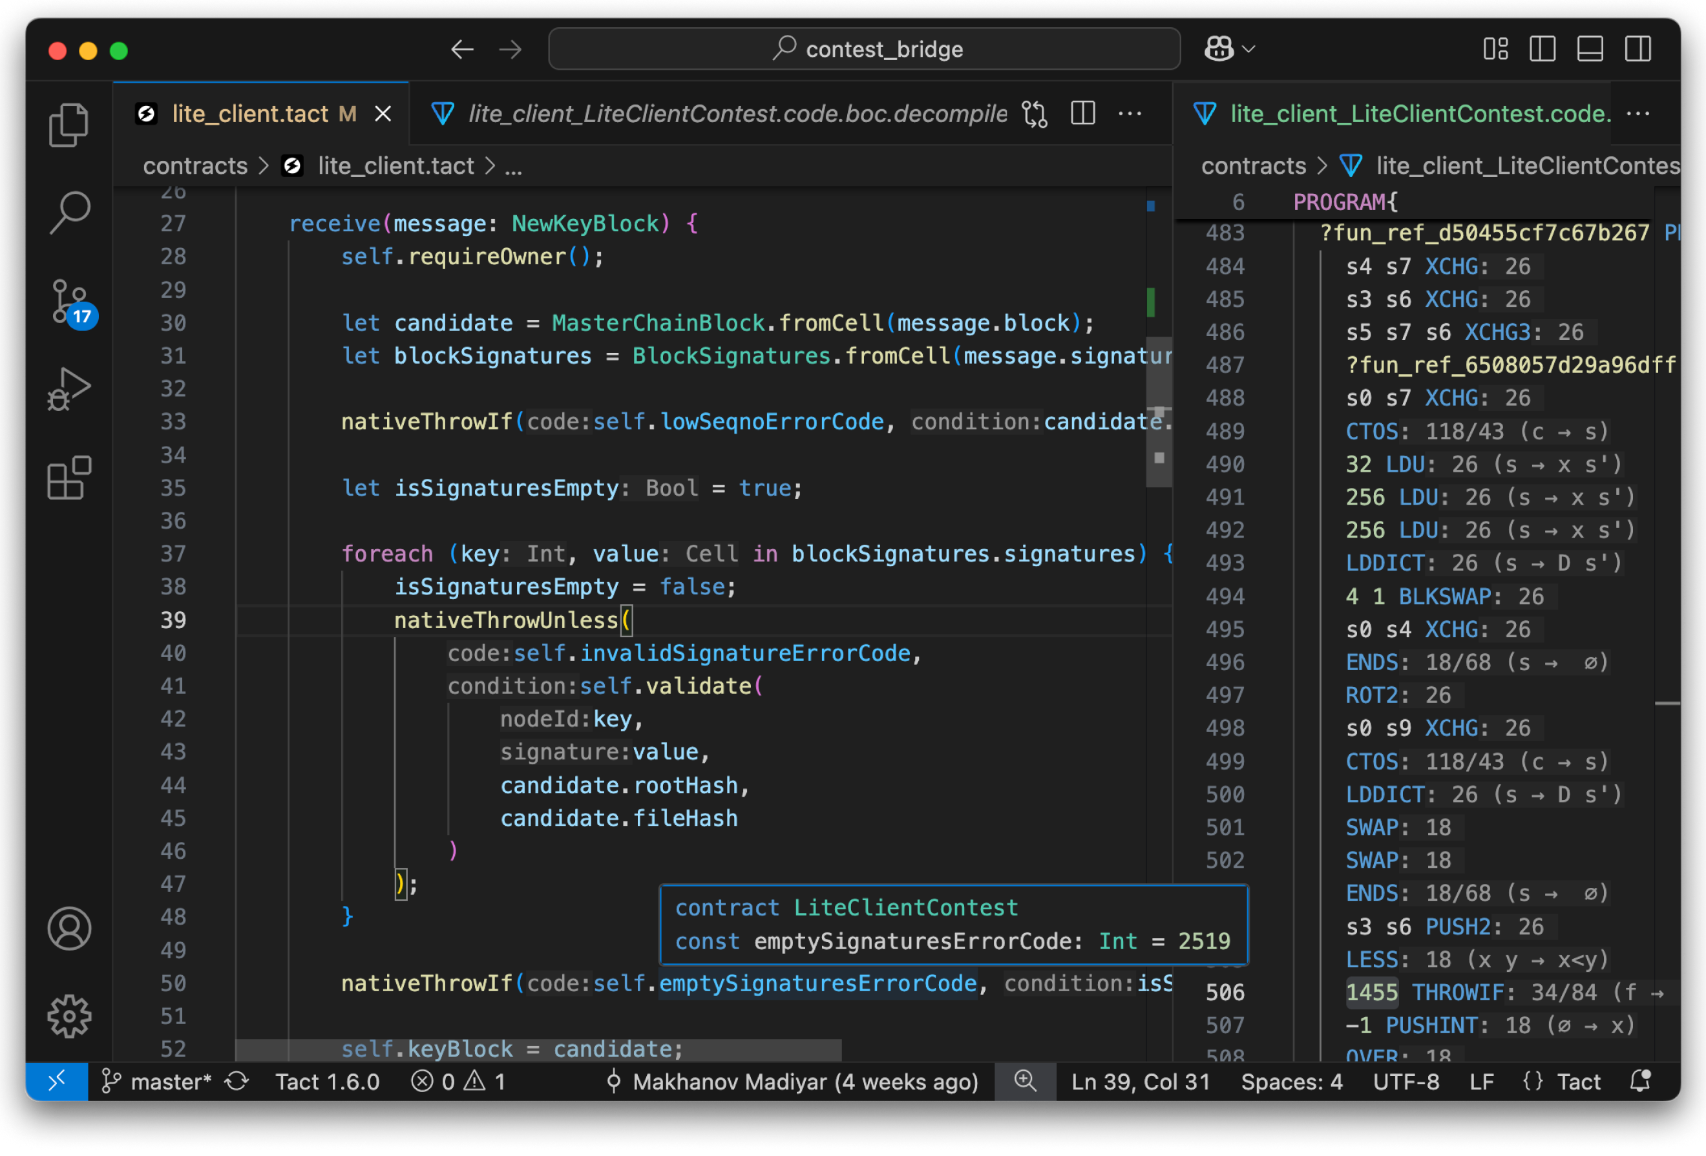Split the editor to the right
The height and width of the screenshot is (1156, 1706).
pyautogui.click(x=1083, y=114)
